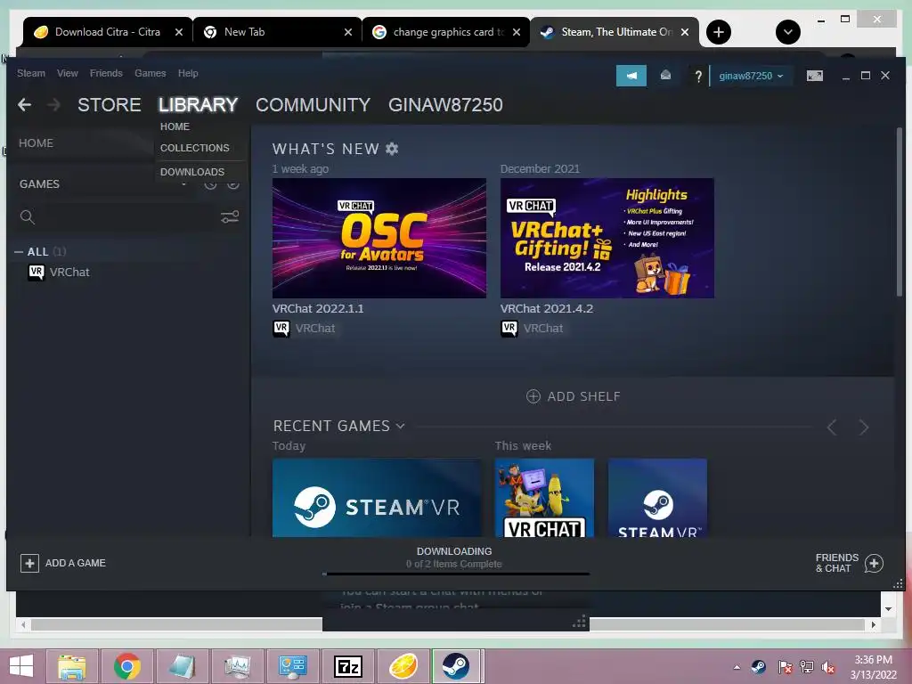This screenshot has height=684, width=912.
Task: Close the Download Citra browser tab
Action: [179, 32]
